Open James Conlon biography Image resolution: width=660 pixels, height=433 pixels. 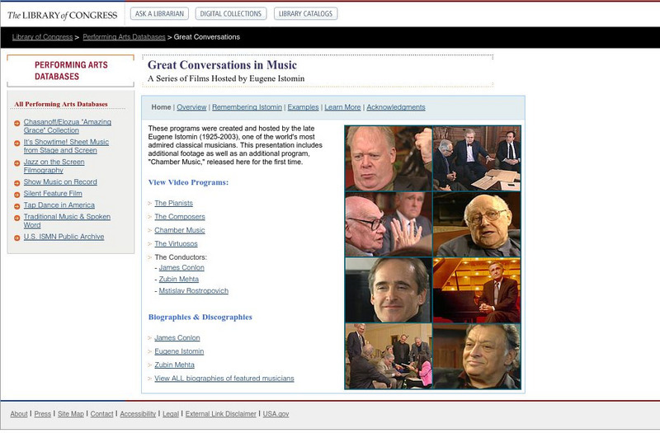point(177,338)
